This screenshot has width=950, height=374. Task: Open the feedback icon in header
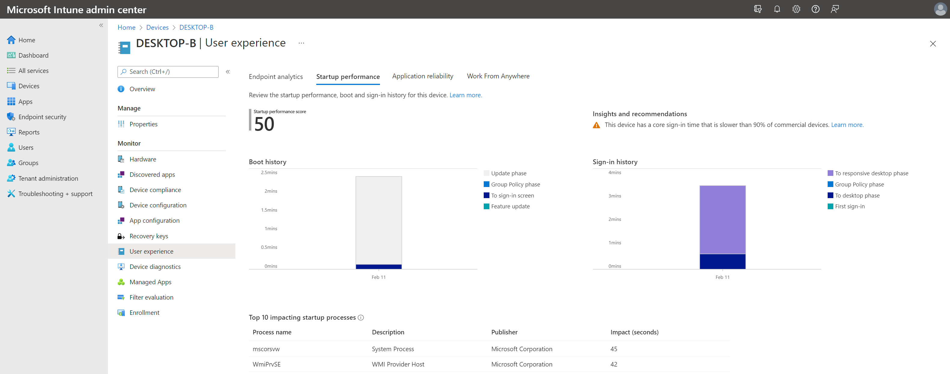pos(835,9)
